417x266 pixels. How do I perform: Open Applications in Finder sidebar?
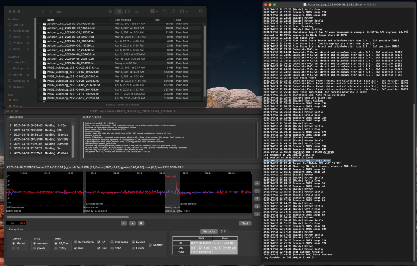tap(21, 30)
